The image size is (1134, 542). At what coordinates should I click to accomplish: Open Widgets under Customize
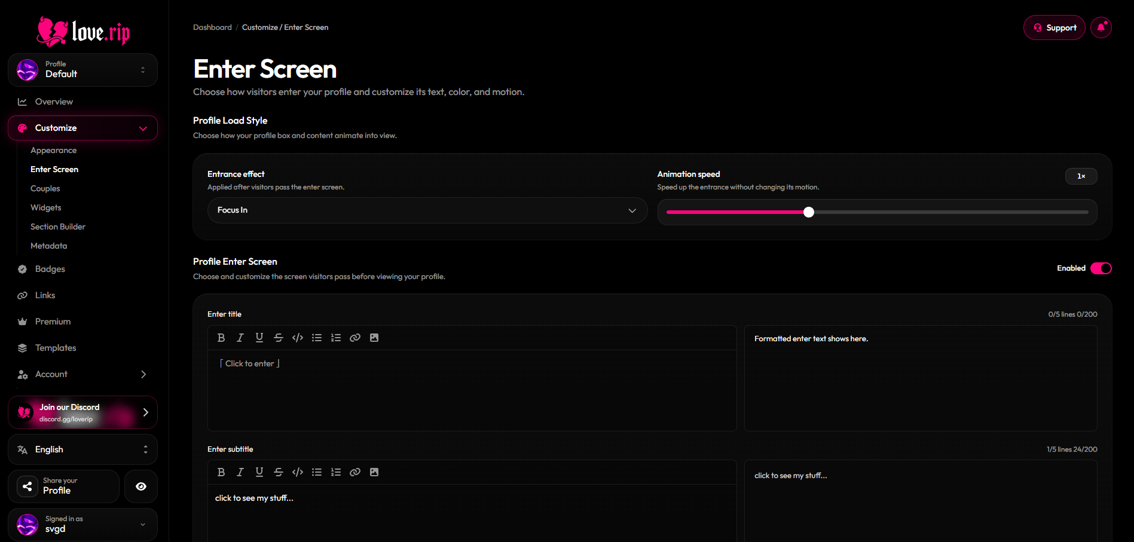pos(46,208)
